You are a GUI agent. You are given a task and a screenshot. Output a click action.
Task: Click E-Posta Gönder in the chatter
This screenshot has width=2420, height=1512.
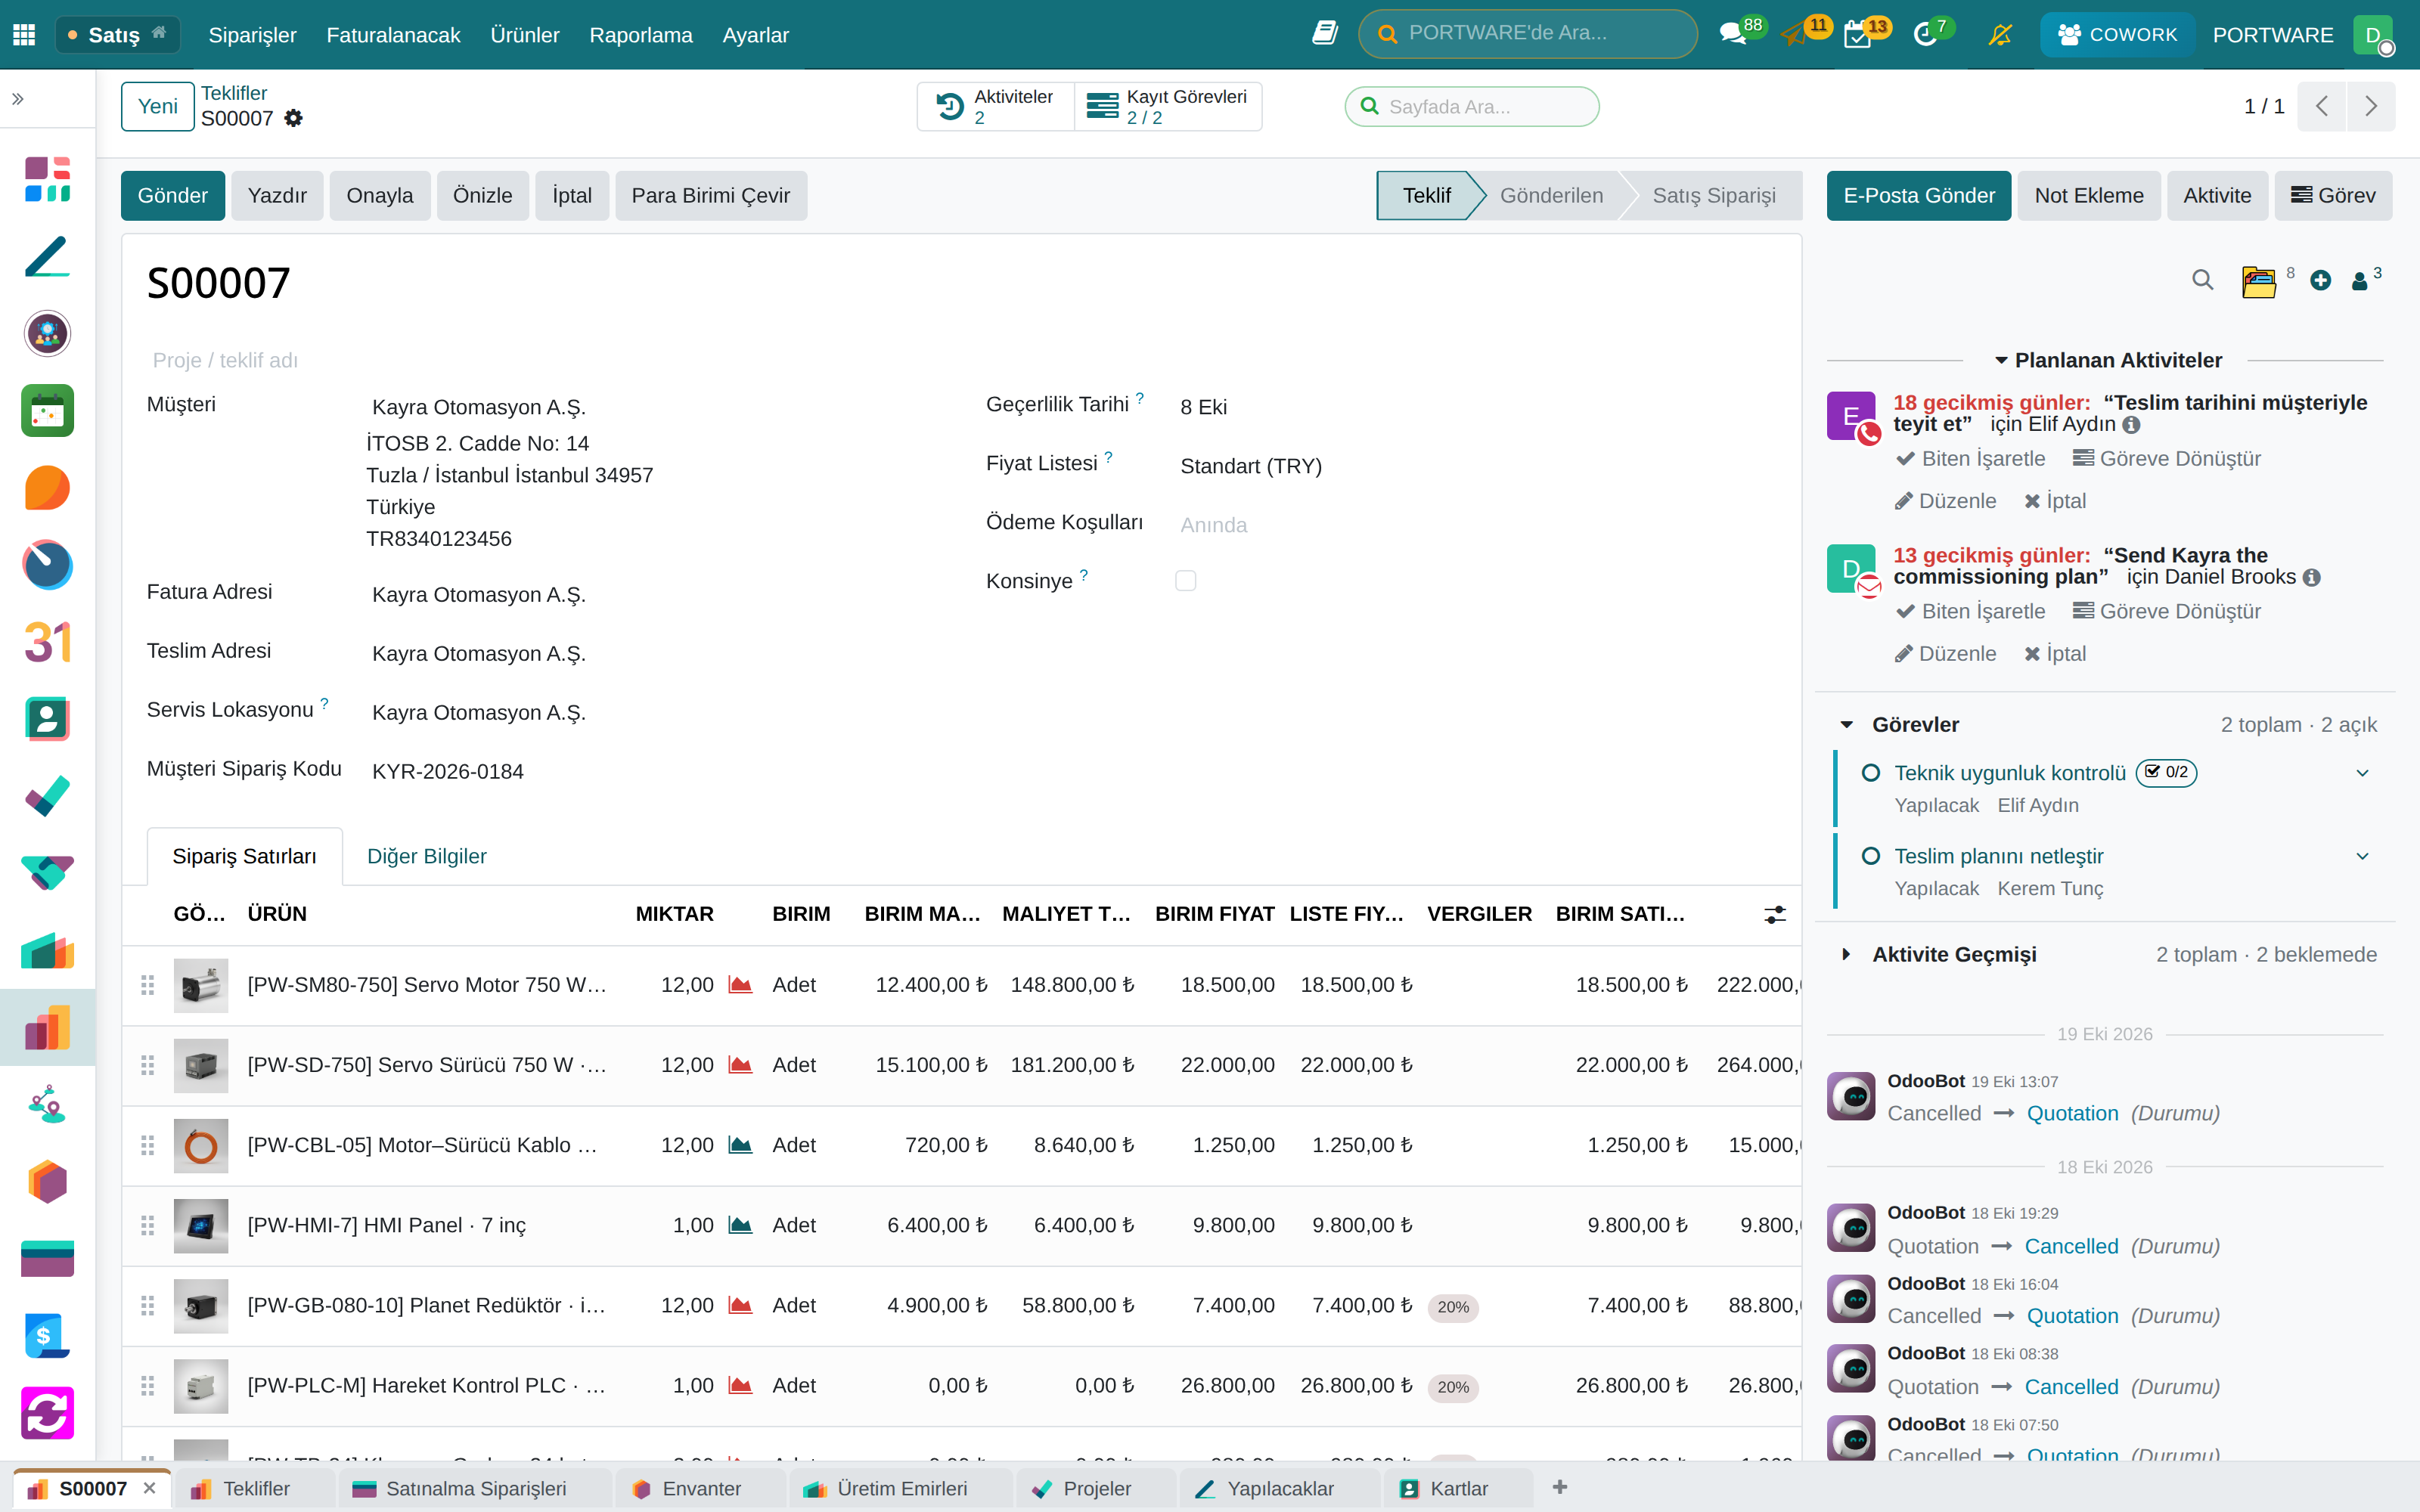point(1918,196)
